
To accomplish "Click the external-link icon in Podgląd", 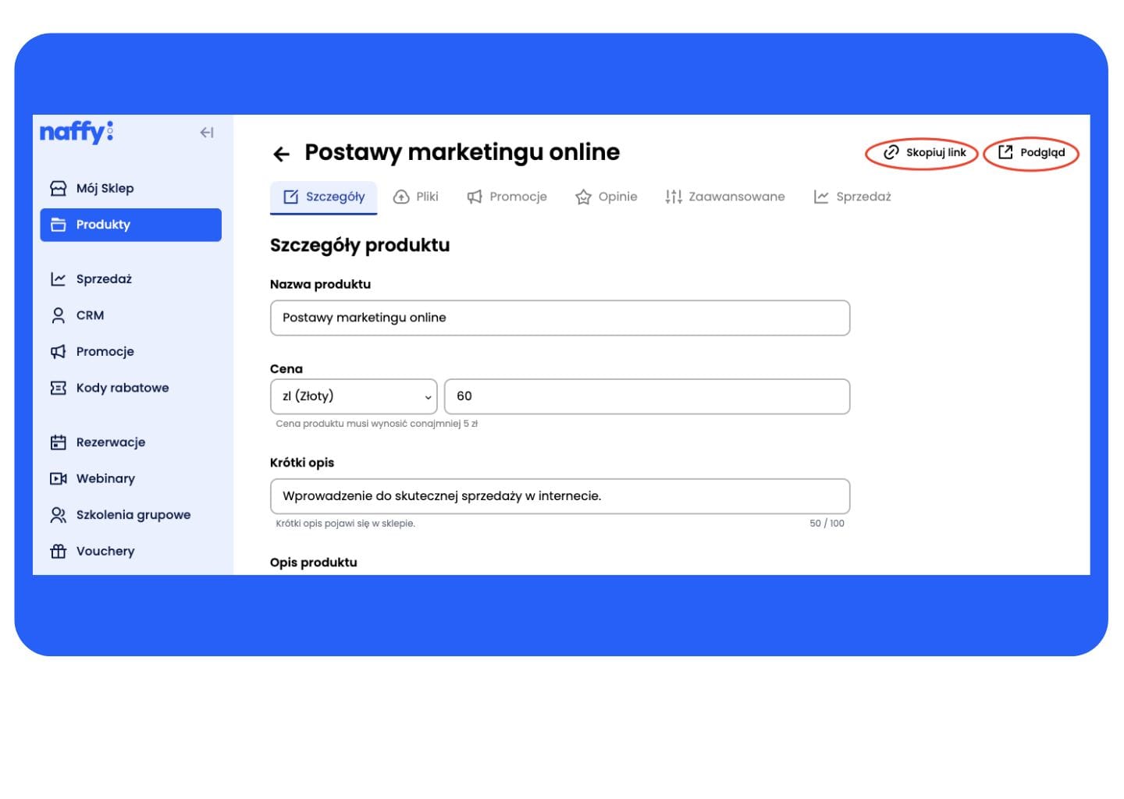I will 1005,152.
